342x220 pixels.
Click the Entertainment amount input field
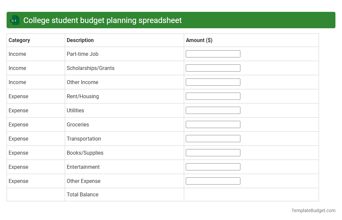[213, 166]
